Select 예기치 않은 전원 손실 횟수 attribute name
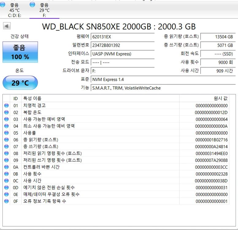 pos(49,187)
